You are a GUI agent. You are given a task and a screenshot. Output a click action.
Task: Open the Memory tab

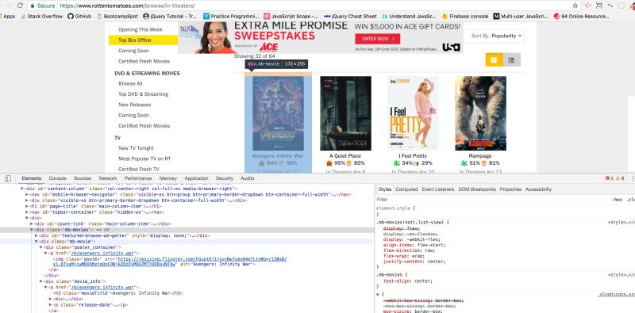point(168,178)
